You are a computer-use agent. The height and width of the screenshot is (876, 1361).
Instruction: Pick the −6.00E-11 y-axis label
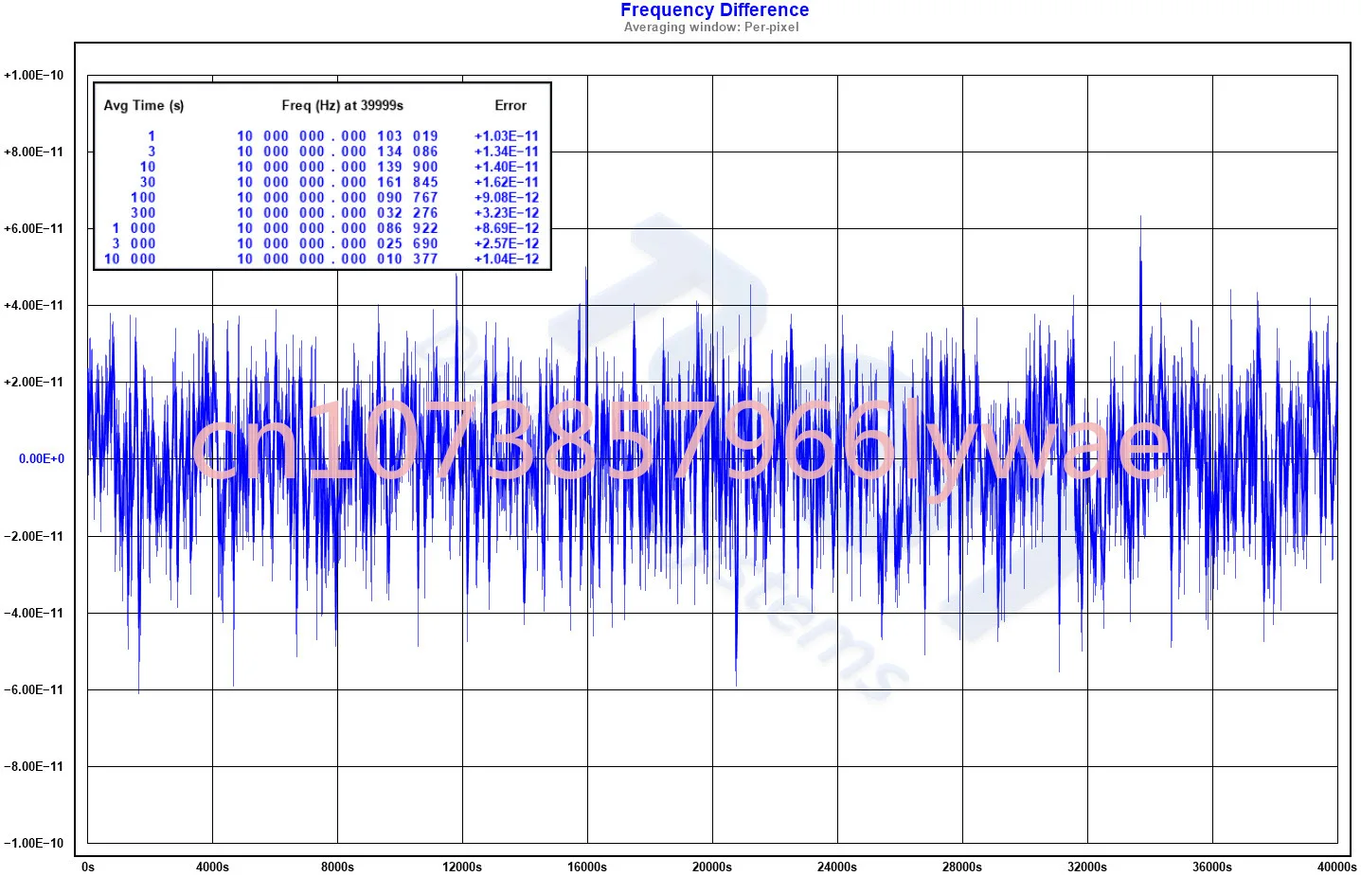[34, 690]
